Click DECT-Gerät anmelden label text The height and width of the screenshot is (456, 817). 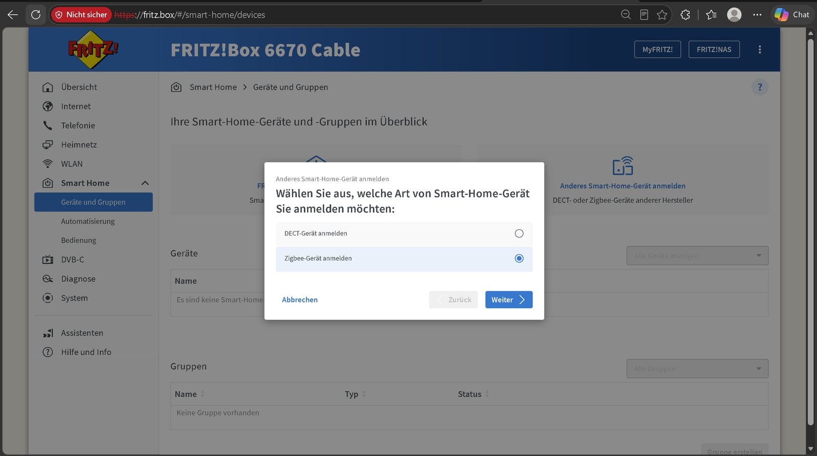pyautogui.click(x=316, y=233)
